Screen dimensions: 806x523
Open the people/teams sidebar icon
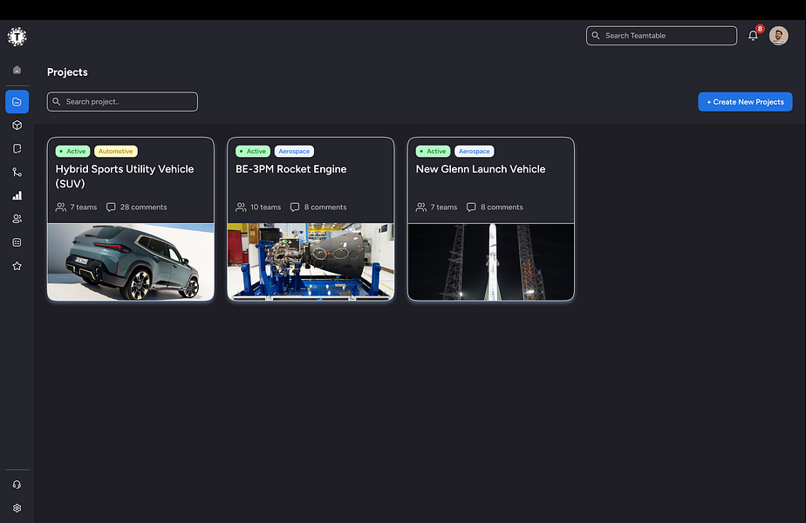point(17,219)
